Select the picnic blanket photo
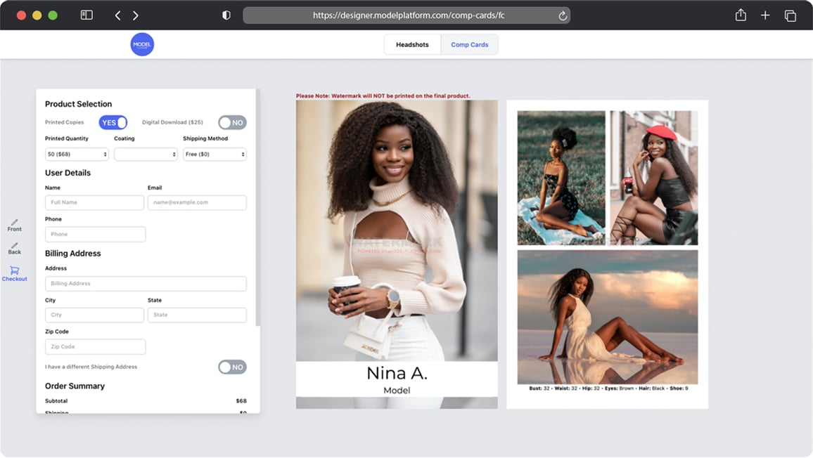813x458 pixels. (x=561, y=178)
